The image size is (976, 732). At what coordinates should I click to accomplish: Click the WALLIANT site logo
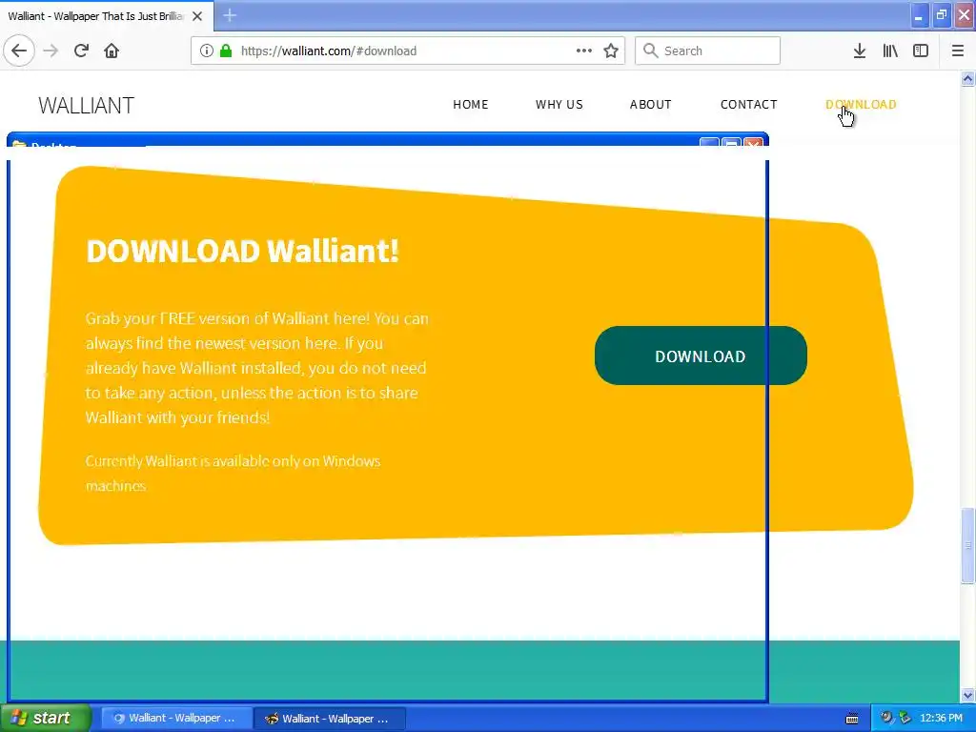coord(86,105)
